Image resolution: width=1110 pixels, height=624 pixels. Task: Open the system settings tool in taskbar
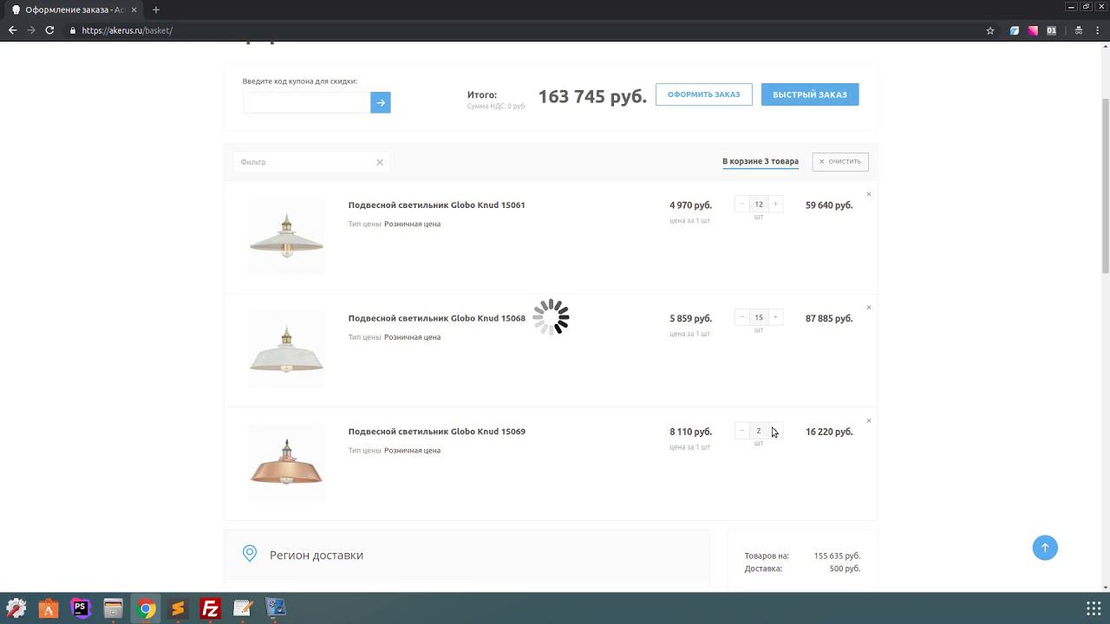pos(16,608)
